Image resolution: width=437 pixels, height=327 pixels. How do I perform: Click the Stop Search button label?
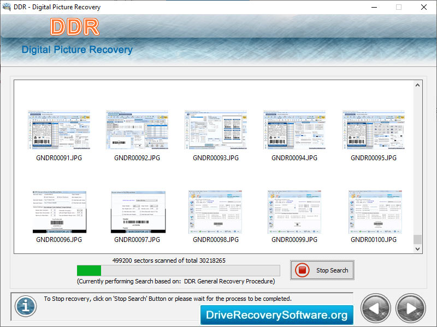pyautogui.click(x=332, y=270)
